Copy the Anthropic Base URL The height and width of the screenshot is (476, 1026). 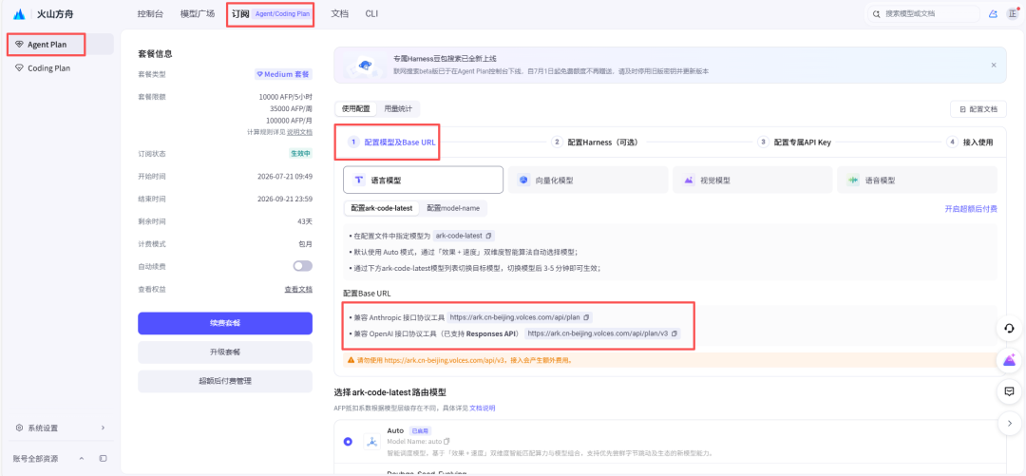586,317
